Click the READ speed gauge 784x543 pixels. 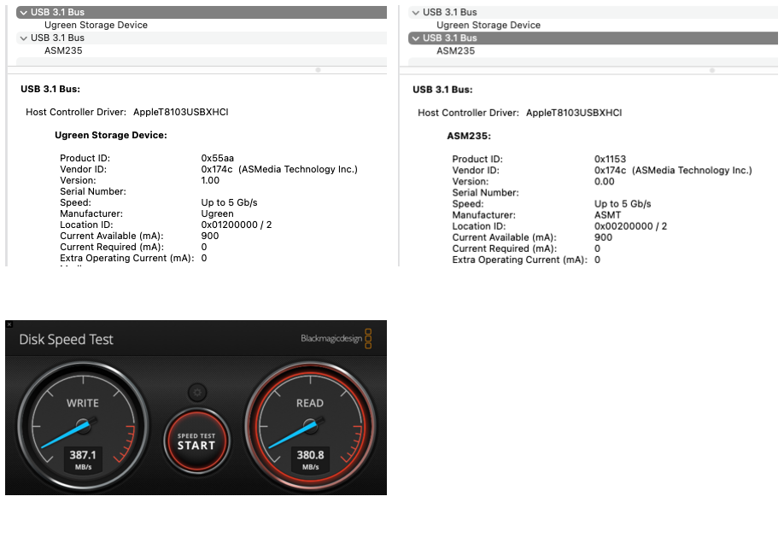pyautogui.click(x=310, y=427)
